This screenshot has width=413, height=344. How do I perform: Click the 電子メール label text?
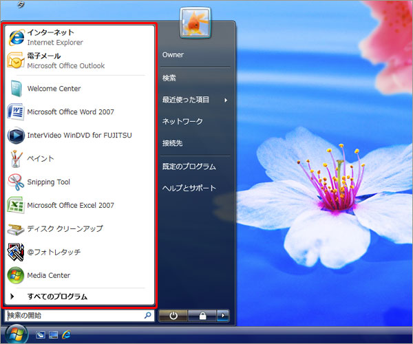(44, 56)
